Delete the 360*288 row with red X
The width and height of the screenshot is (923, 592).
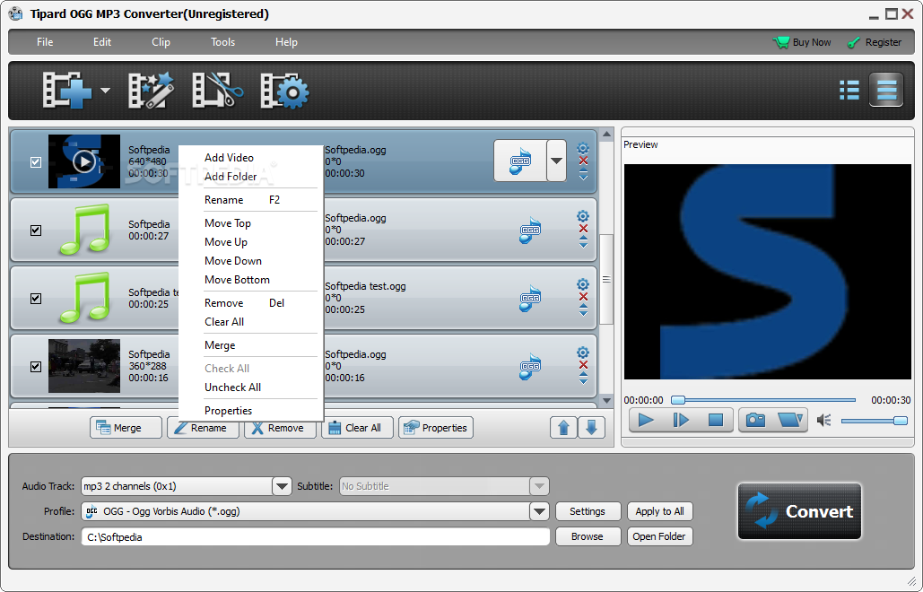[583, 365]
